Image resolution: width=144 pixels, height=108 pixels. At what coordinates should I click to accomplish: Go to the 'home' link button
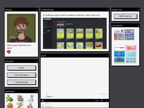21,68
